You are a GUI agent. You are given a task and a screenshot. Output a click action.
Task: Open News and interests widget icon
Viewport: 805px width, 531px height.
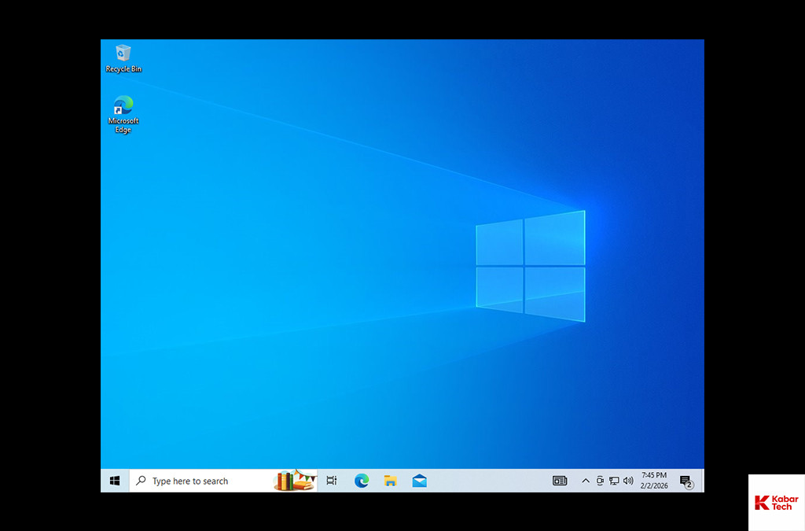[560, 481]
